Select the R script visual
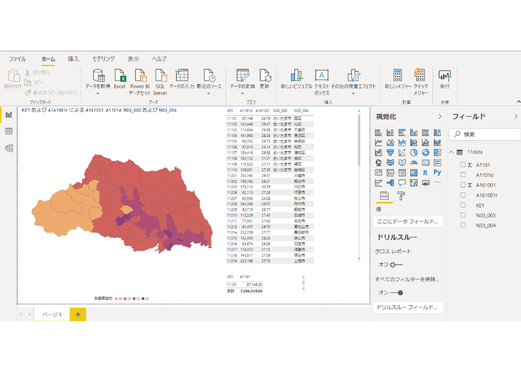 pos(426,172)
